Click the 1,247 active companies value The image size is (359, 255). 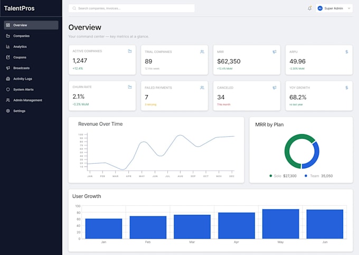[80, 61]
